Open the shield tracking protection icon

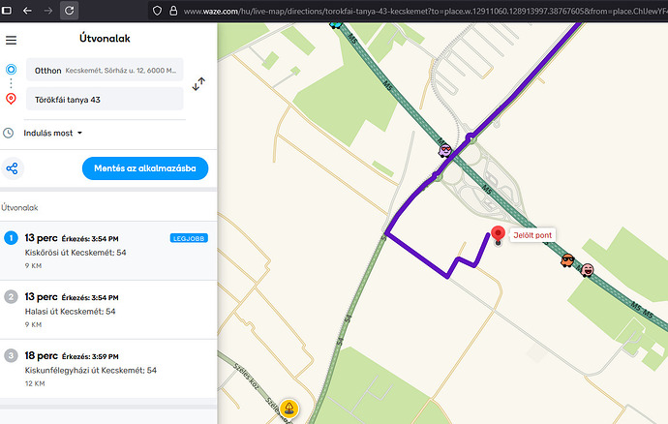click(157, 11)
